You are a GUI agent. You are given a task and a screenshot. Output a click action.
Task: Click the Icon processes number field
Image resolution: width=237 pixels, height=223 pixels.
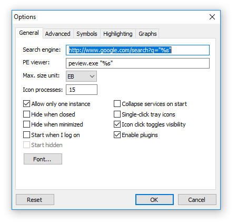tap(82, 90)
